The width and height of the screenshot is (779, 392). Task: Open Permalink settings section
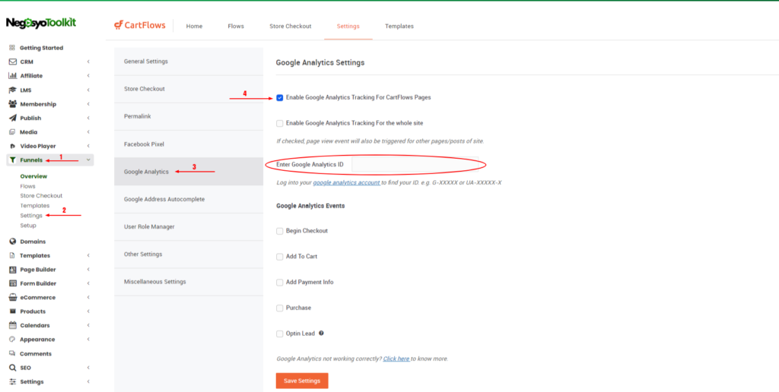coord(189,116)
